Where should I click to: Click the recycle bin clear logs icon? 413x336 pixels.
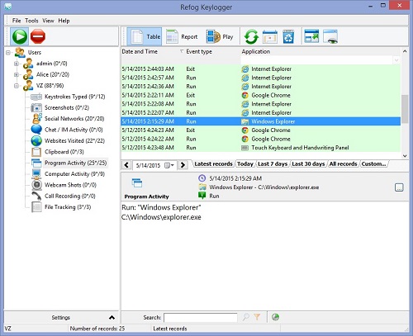pos(288,36)
